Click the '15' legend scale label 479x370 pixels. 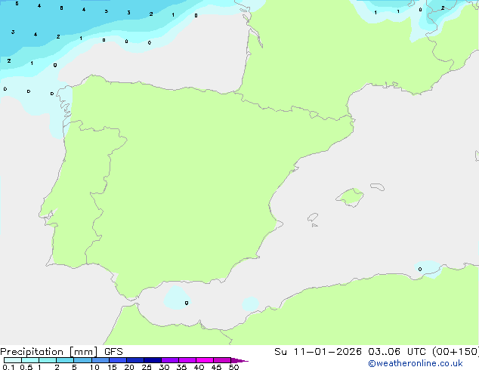(112, 367)
